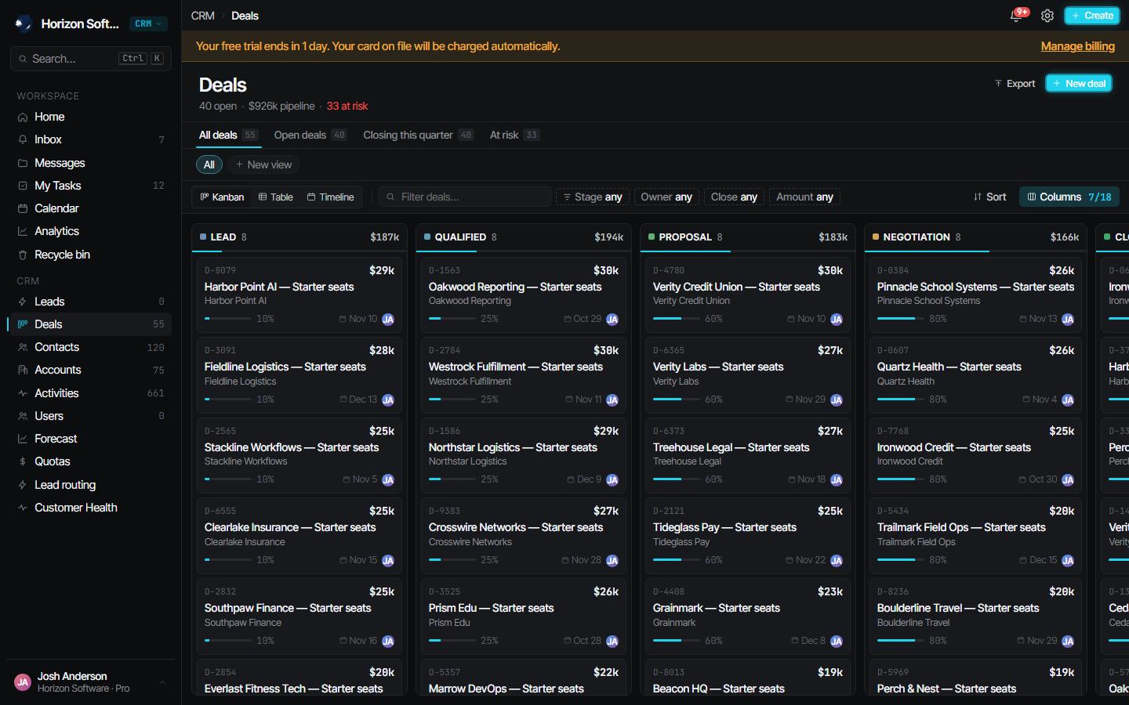Open the Owner any filter dropdown
The width and height of the screenshot is (1129, 705).
pos(666,197)
